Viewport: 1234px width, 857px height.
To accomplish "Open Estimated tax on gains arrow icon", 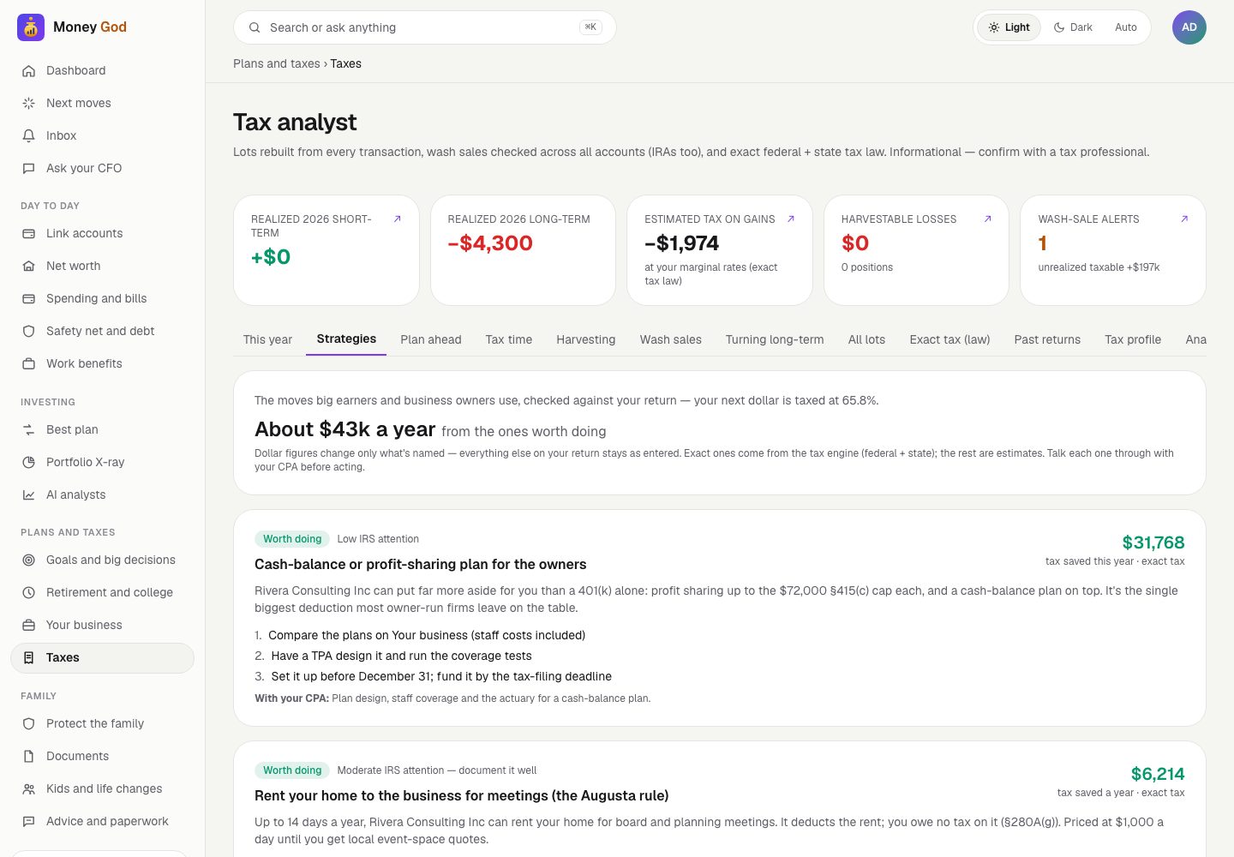I will coord(791,219).
